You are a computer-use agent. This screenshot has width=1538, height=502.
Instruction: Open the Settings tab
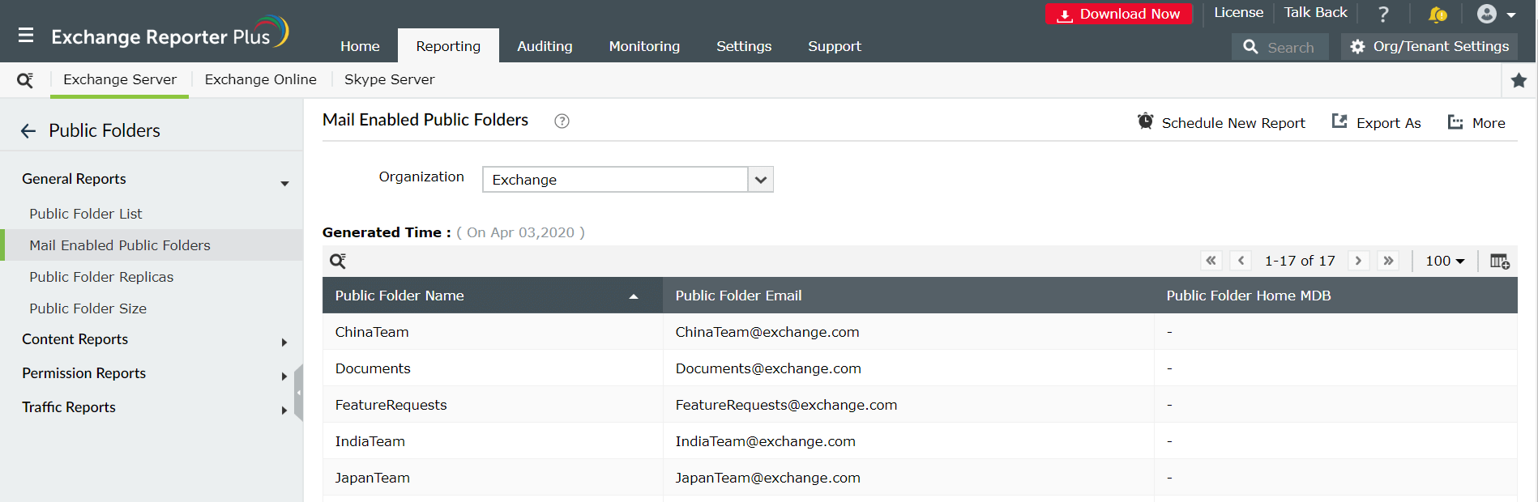(x=744, y=46)
